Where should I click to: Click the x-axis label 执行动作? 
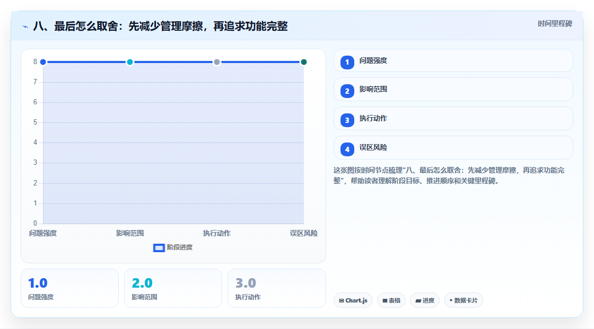(x=217, y=233)
